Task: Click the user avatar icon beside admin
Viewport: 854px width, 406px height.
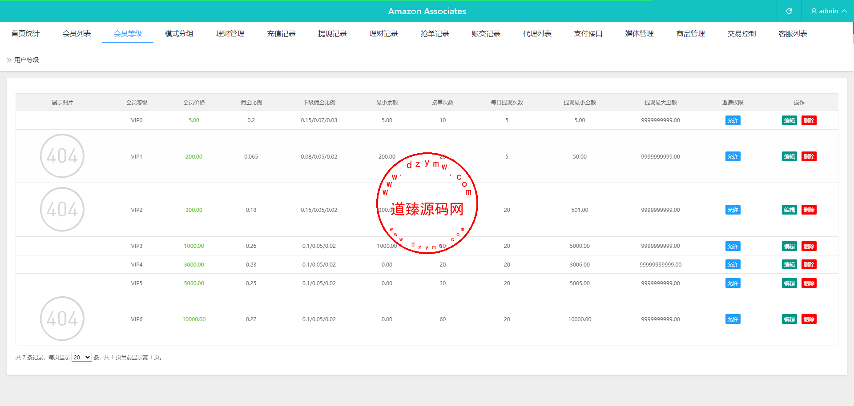Action: 814,11
